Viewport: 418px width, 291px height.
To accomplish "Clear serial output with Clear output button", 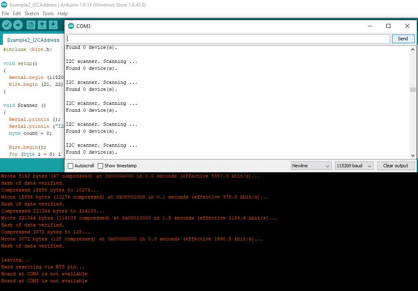I will 395,166.
